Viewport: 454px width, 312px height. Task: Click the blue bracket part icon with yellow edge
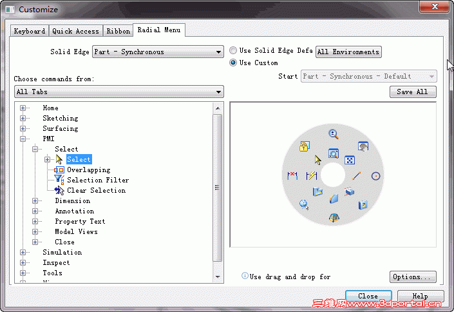[317, 191]
